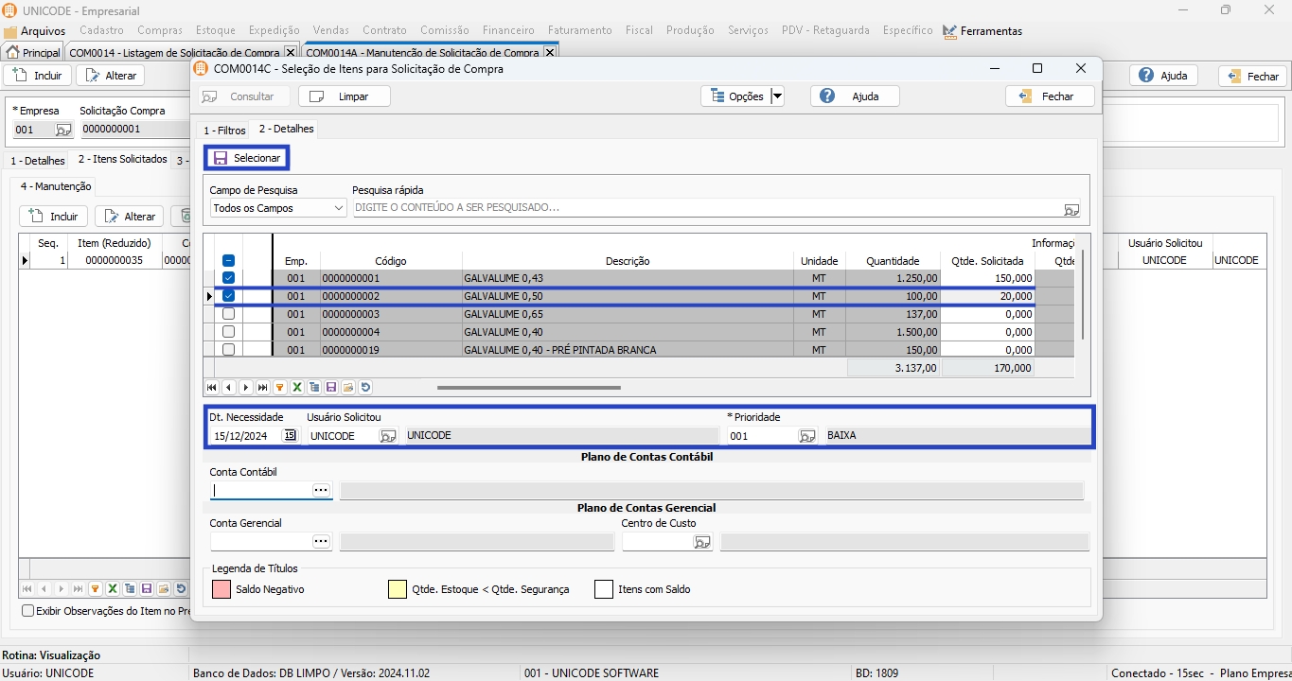Viewport: 1292px width, 681px height.
Task: Open the Opções dropdown arrow
Action: pyautogui.click(x=777, y=96)
